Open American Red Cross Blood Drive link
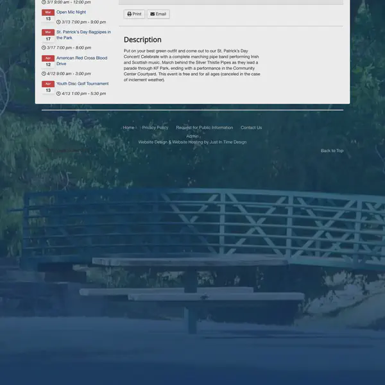 click(x=81, y=61)
